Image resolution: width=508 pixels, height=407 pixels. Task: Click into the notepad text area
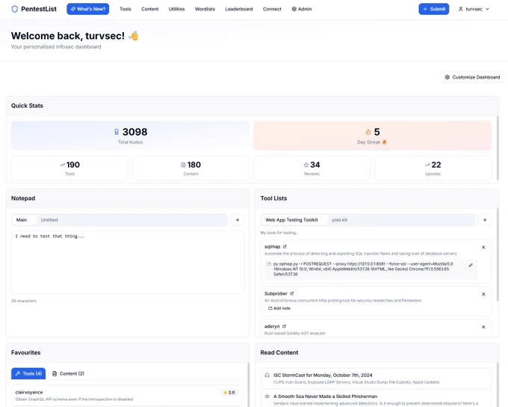[128, 263]
